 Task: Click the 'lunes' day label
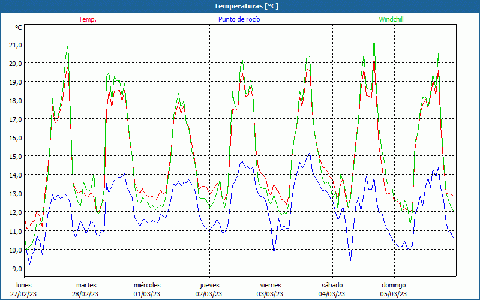[23, 285]
